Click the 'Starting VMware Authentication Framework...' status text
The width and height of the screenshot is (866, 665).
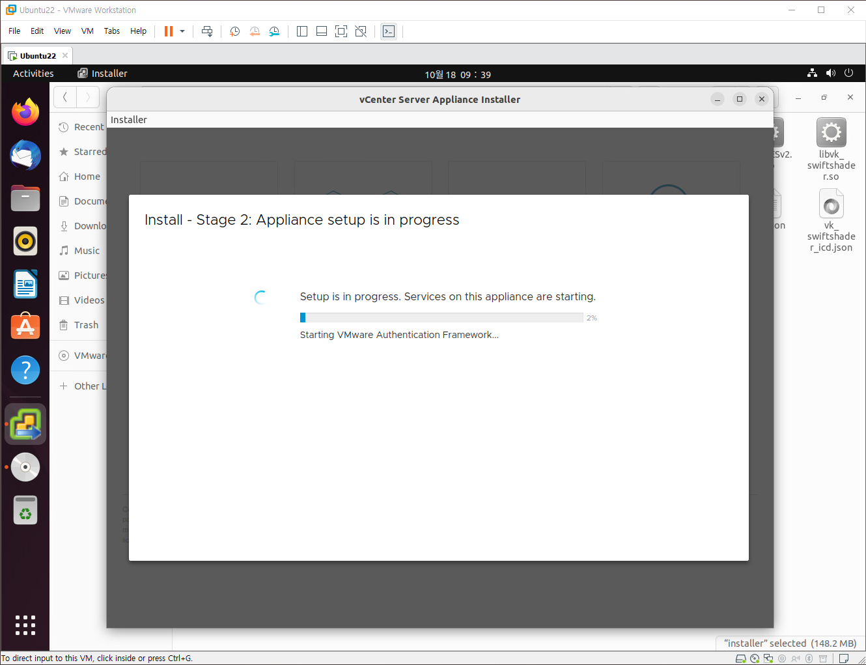[x=399, y=335]
